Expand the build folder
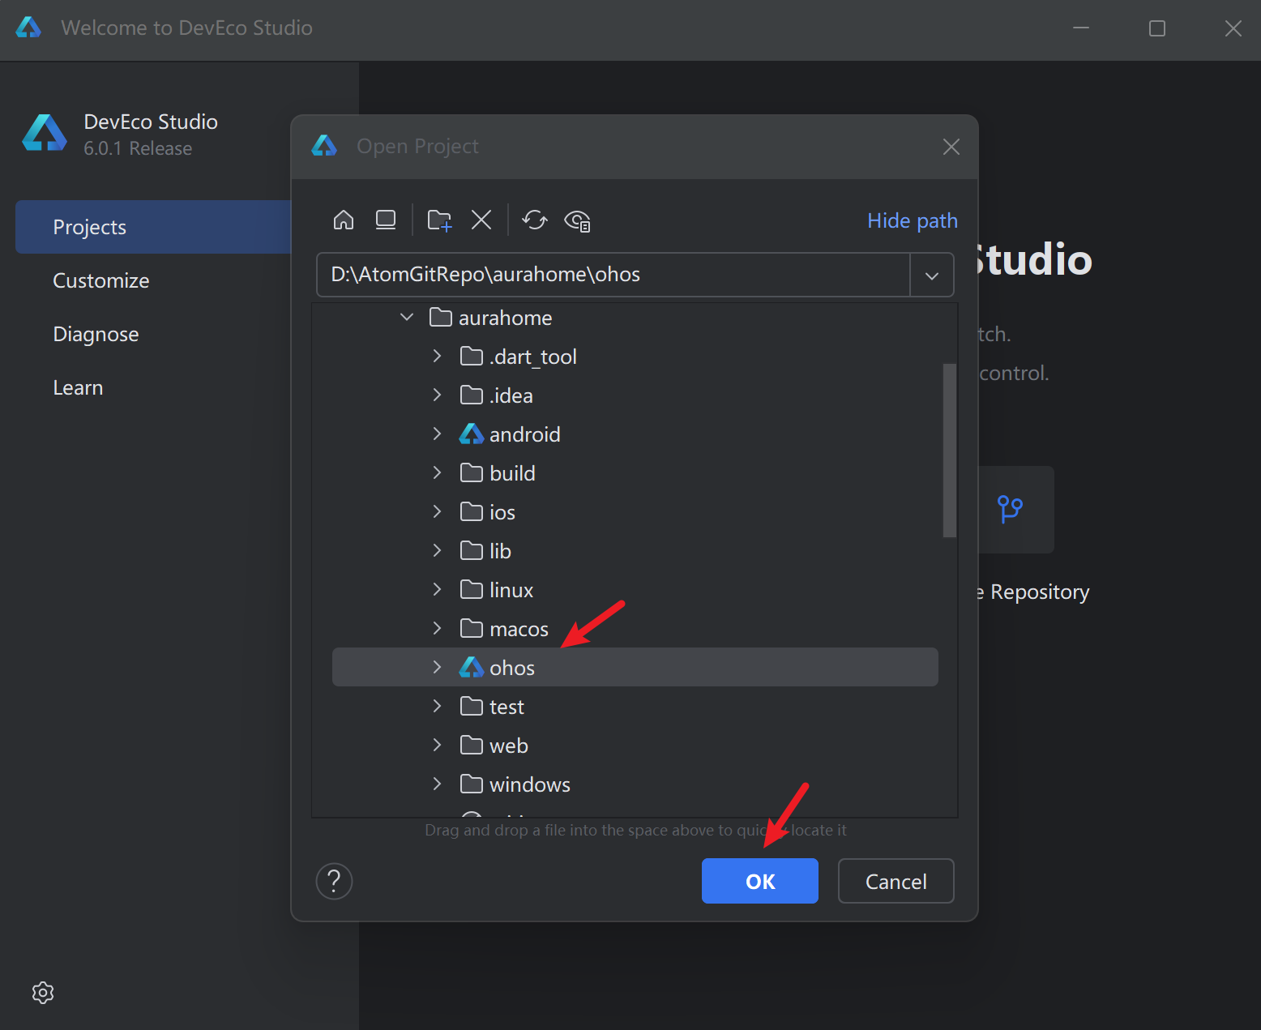The width and height of the screenshot is (1261, 1030). point(437,472)
